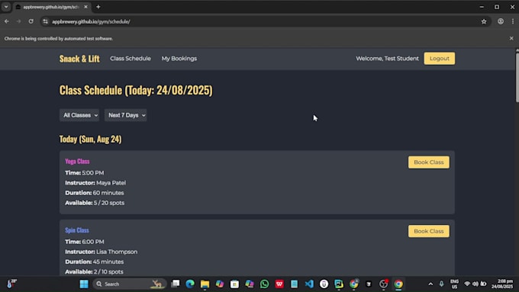The height and width of the screenshot is (292, 519).
Task: Open Microsoft Store from the taskbar
Action: point(234,284)
